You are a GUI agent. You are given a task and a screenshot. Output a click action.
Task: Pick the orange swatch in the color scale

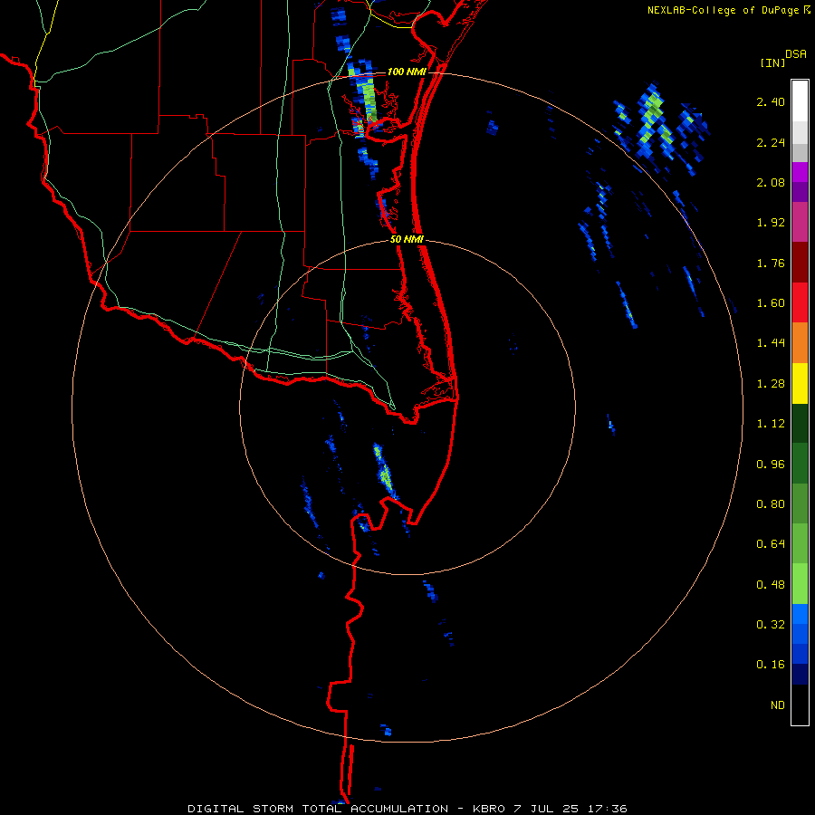[800, 343]
